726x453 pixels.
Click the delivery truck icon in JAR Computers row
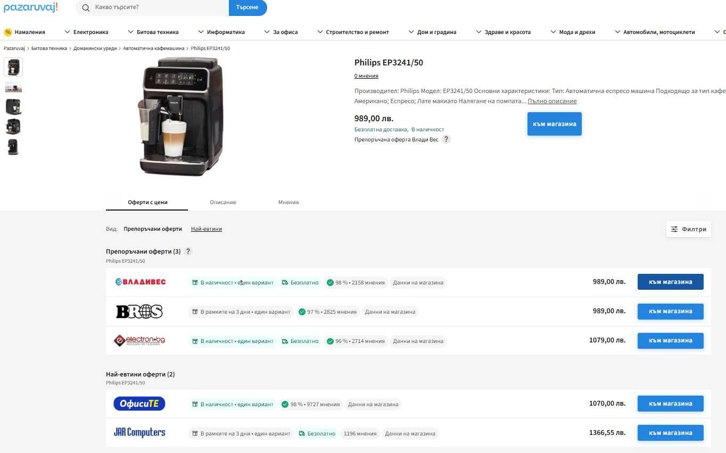click(x=302, y=433)
